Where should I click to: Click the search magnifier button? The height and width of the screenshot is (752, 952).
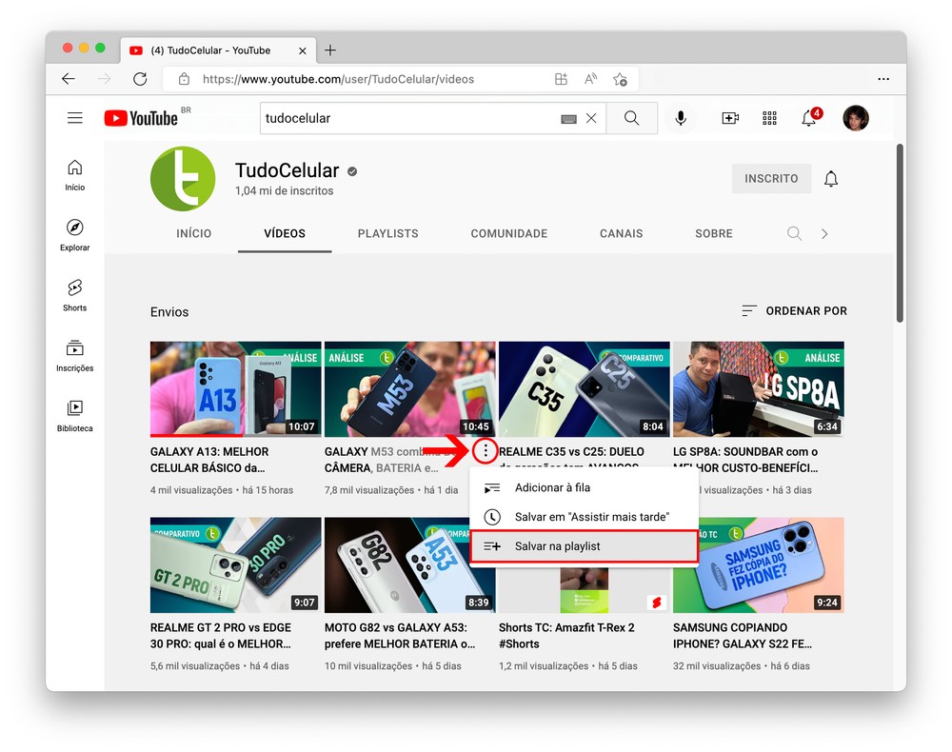(631, 118)
